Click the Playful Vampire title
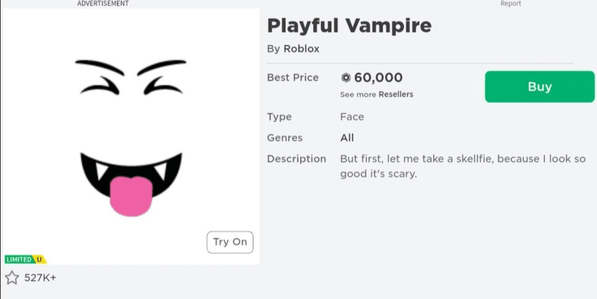The width and height of the screenshot is (597, 299). [349, 26]
